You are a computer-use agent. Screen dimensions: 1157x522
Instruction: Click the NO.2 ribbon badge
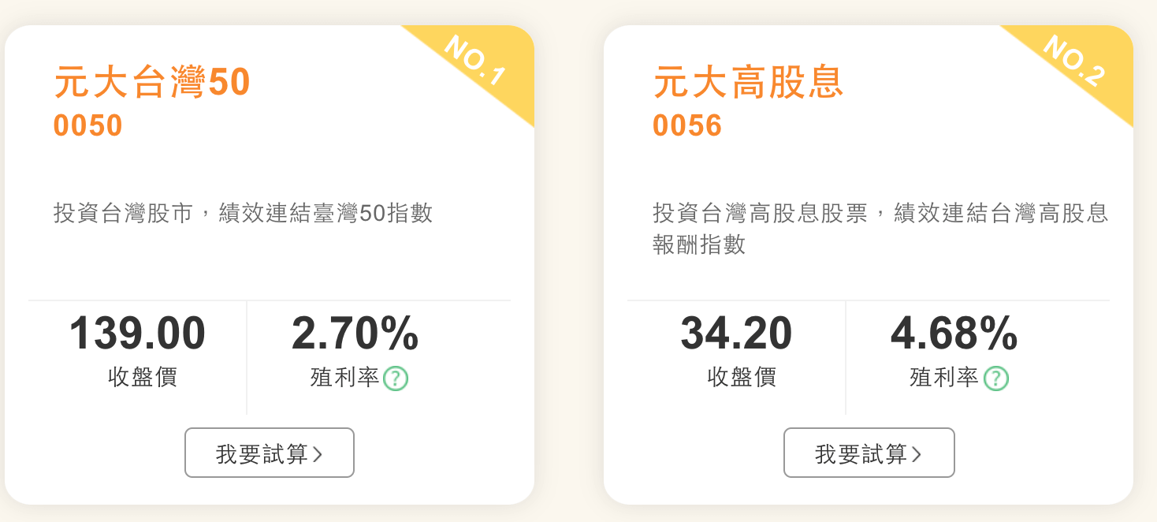pos(1073,60)
